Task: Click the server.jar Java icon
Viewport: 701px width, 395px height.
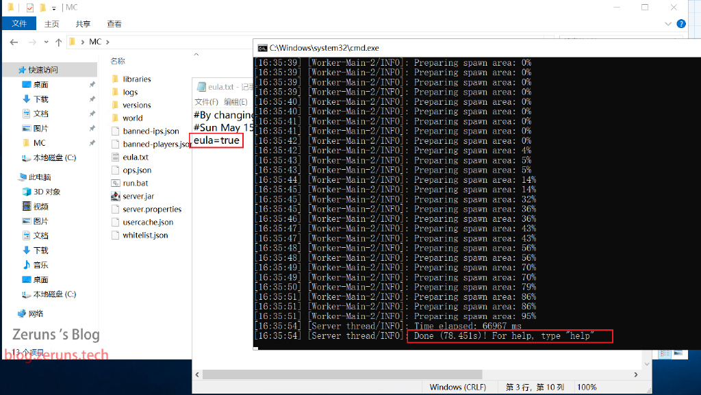Action: coord(115,196)
